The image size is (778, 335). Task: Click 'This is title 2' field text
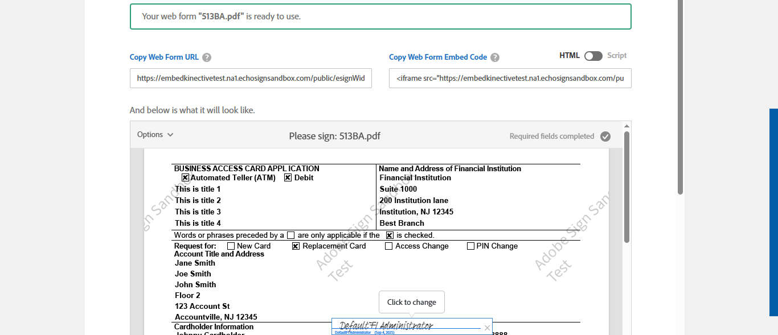(198, 200)
